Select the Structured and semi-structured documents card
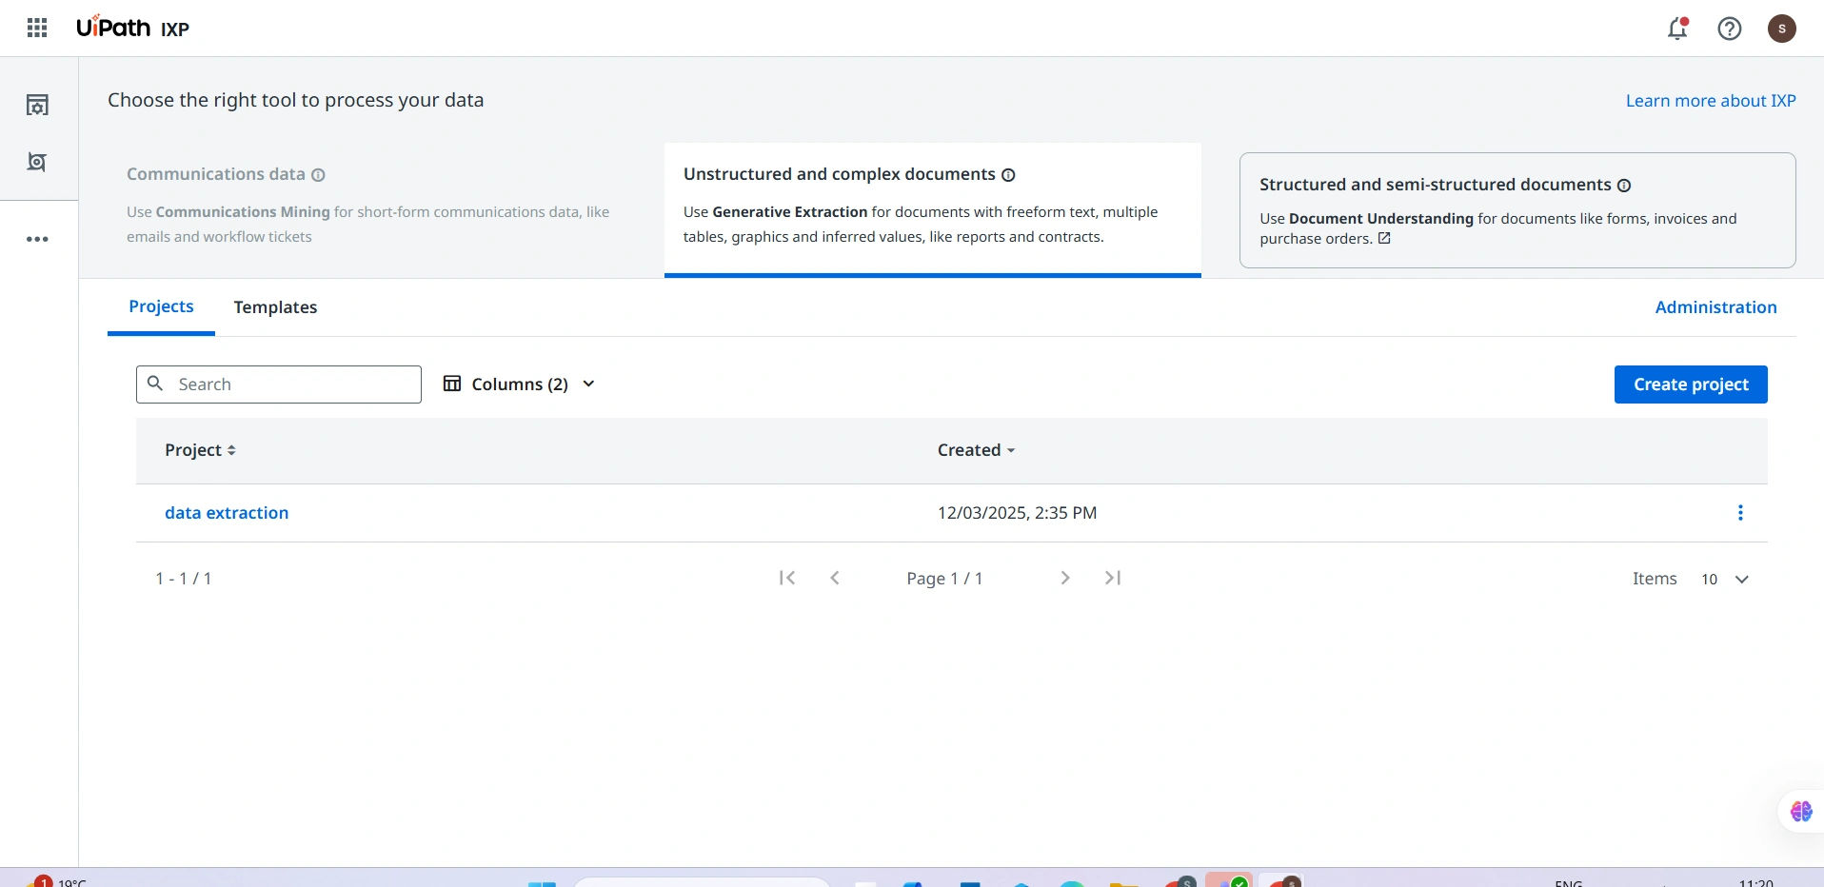This screenshot has width=1824, height=887. pyautogui.click(x=1517, y=210)
